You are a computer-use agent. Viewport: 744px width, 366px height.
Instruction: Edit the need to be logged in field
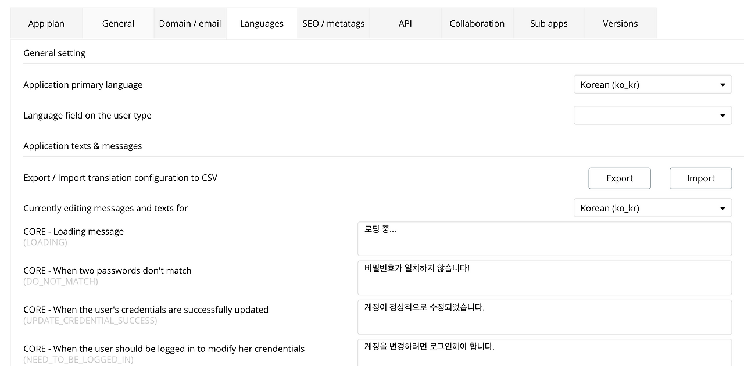tap(545, 353)
